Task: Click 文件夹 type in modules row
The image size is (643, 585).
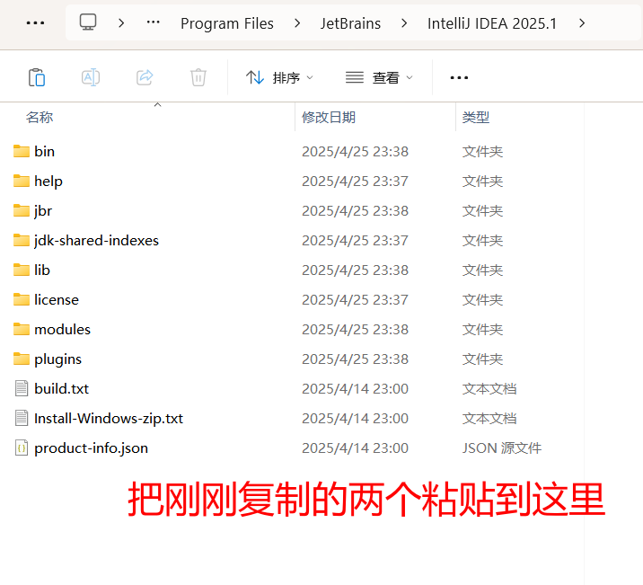Action: point(482,330)
